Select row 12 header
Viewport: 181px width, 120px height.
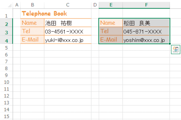pos(6,95)
